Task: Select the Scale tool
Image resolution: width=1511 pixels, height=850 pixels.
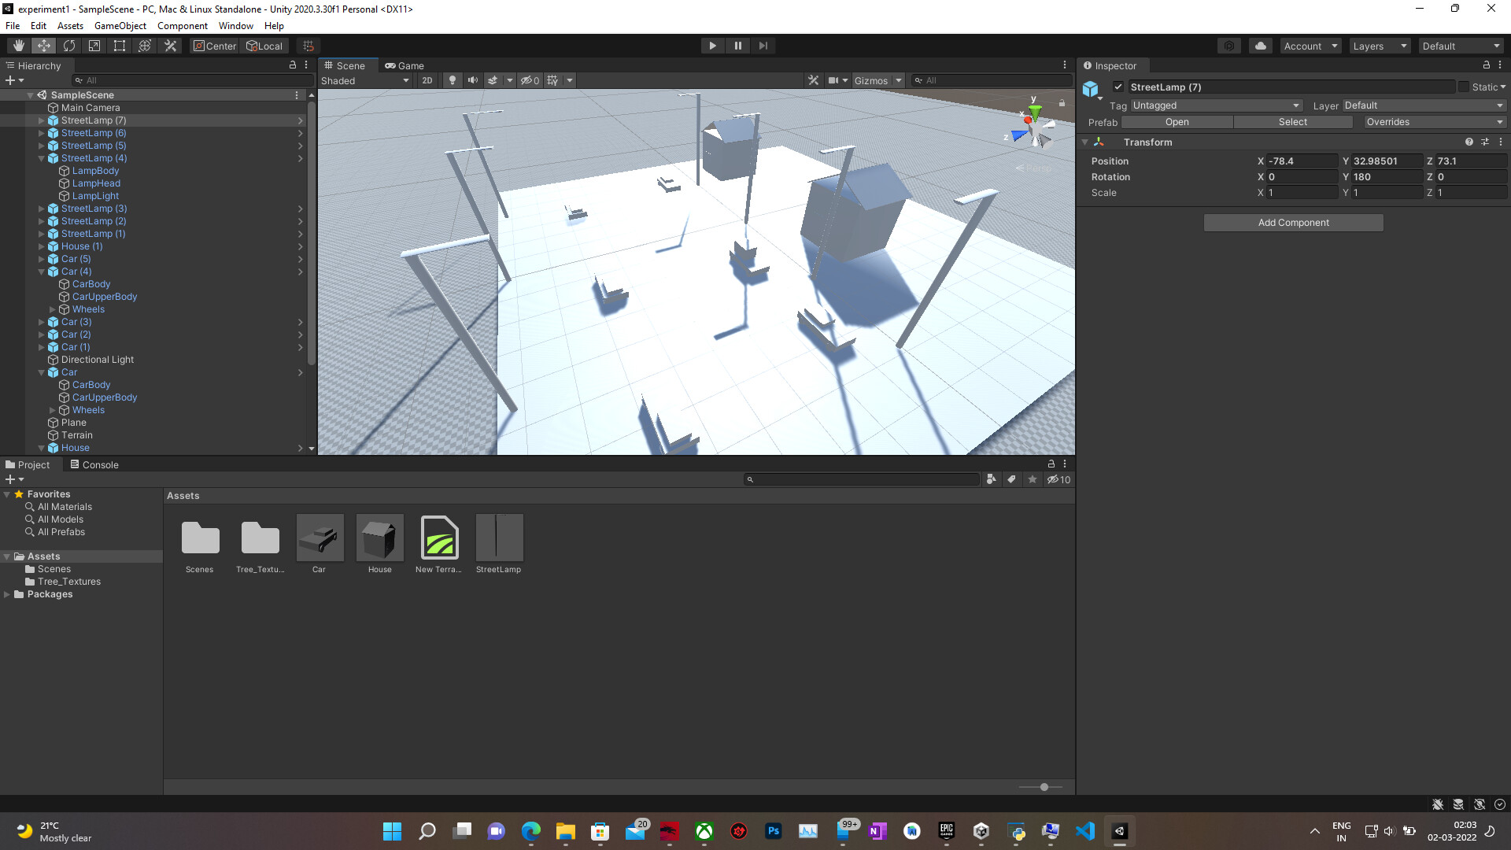Action: click(94, 45)
